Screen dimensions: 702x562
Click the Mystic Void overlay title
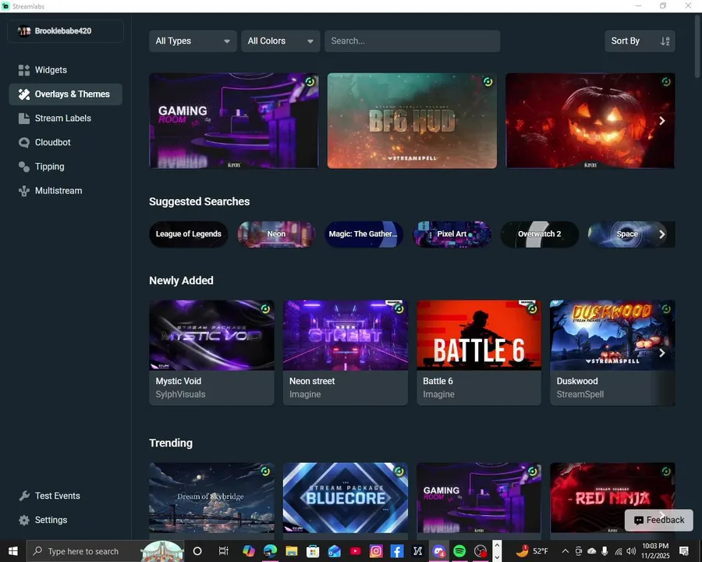click(x=178, y=382)
